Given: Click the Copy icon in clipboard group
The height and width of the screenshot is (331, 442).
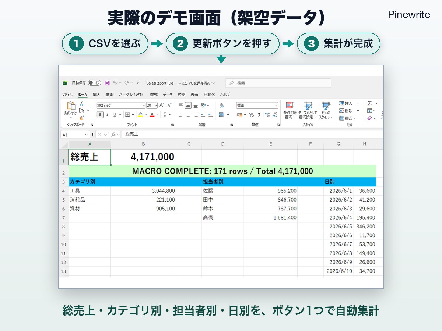Looking at the screenshot, I should (x=81, y=111).
